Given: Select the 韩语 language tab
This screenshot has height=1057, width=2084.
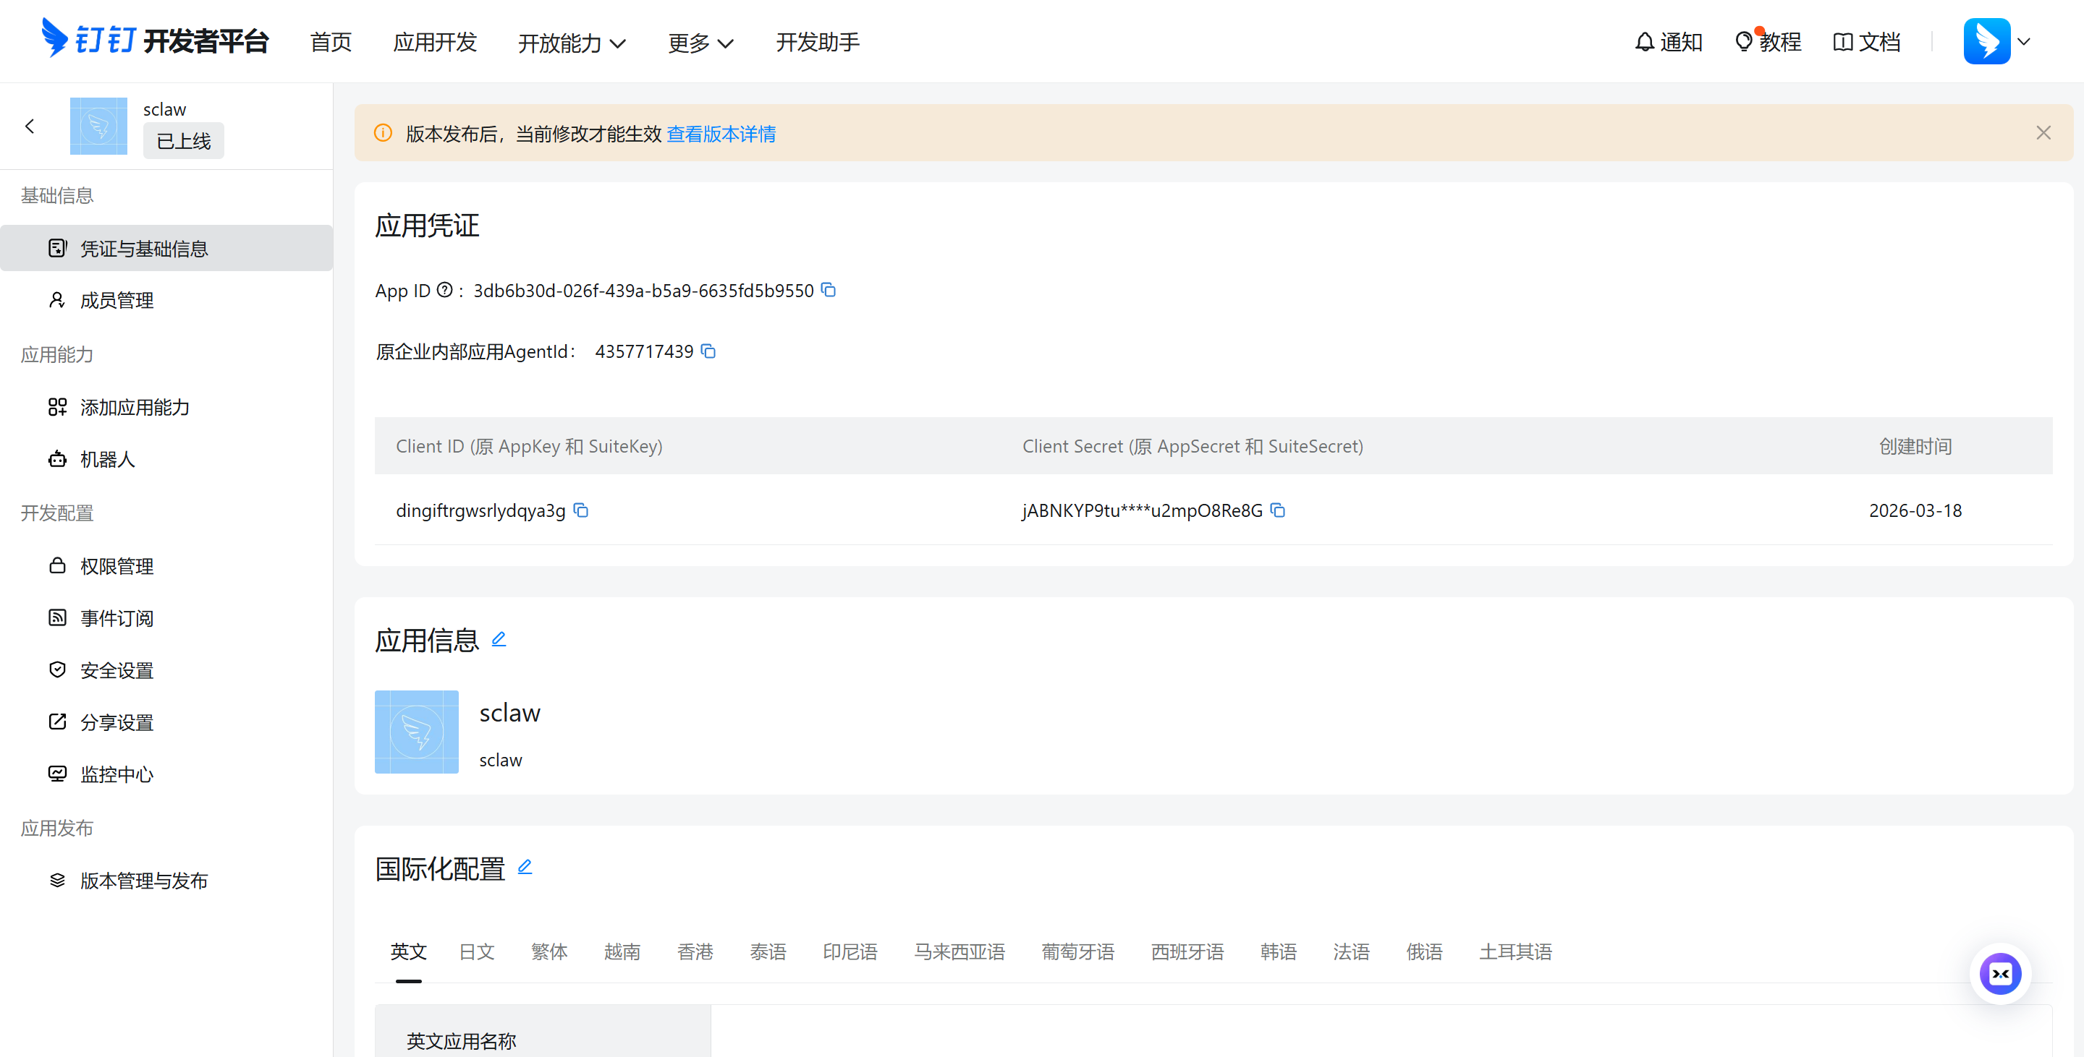Looking at the screenshot, I should (1277, 951).
